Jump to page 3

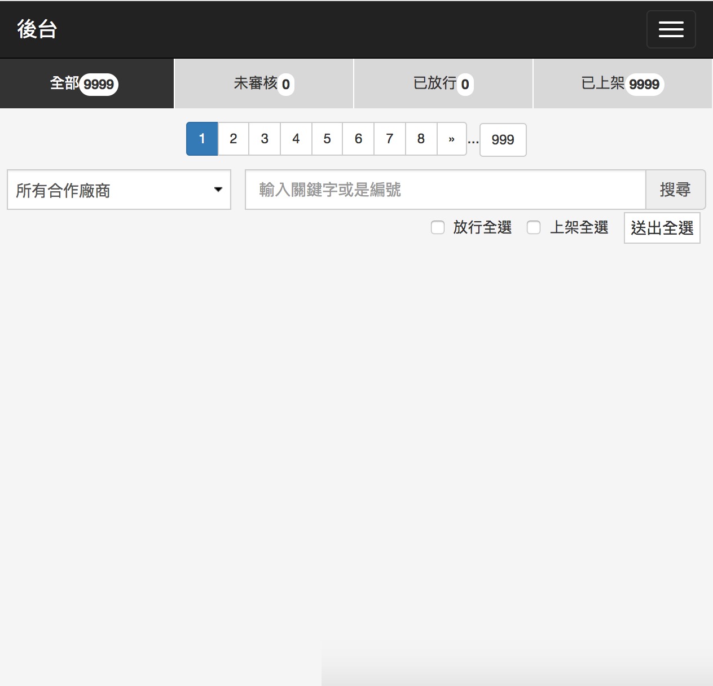[265, 139]
